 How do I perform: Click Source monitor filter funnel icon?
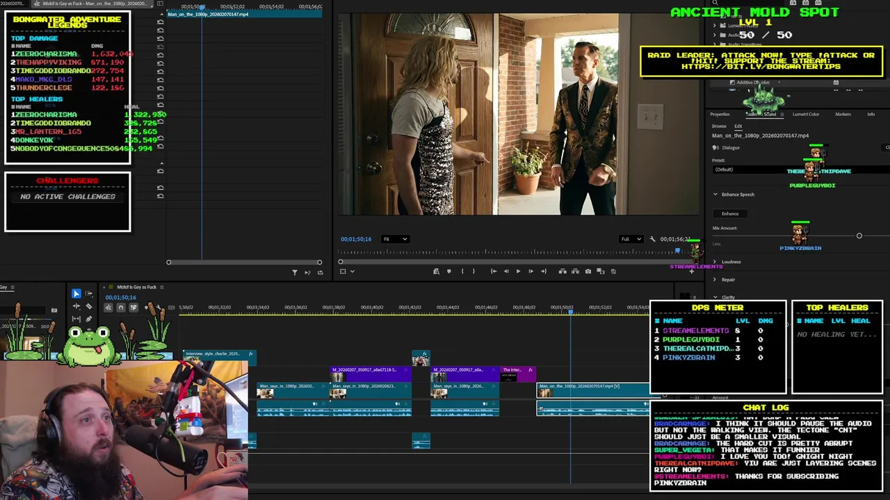294,272
